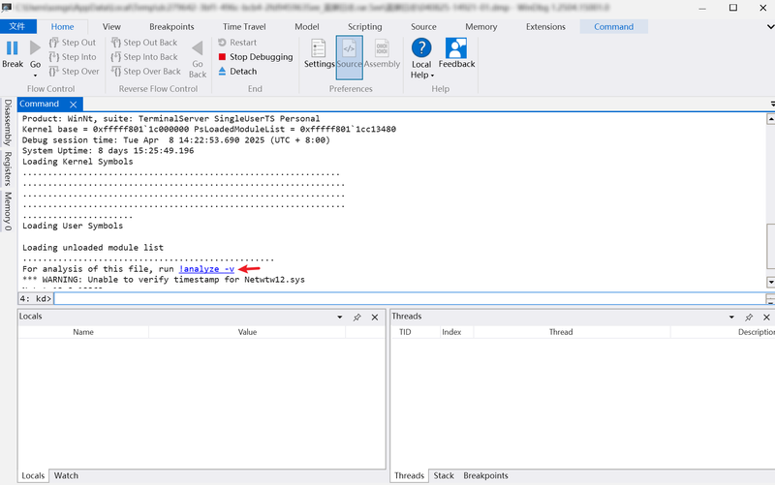Click Step Over in Flow Control
This screenshot has height=485, width=775.
pos(75,71)
